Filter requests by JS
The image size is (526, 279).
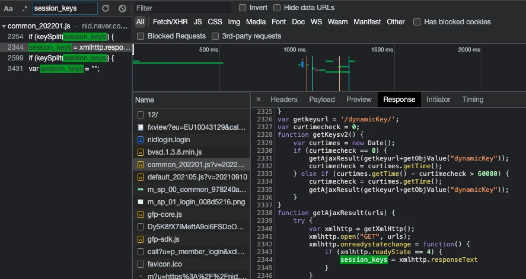tap(197, 22)
